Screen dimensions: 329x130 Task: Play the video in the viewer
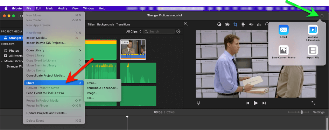(255, 103)
